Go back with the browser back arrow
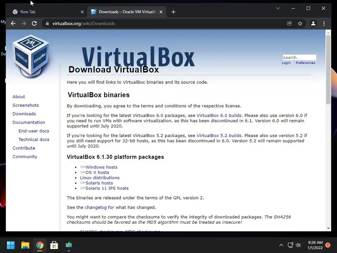 point(13,23)
